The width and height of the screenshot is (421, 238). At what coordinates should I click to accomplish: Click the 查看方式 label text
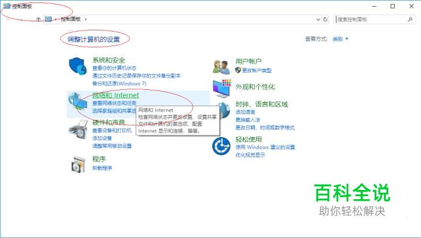316,39
